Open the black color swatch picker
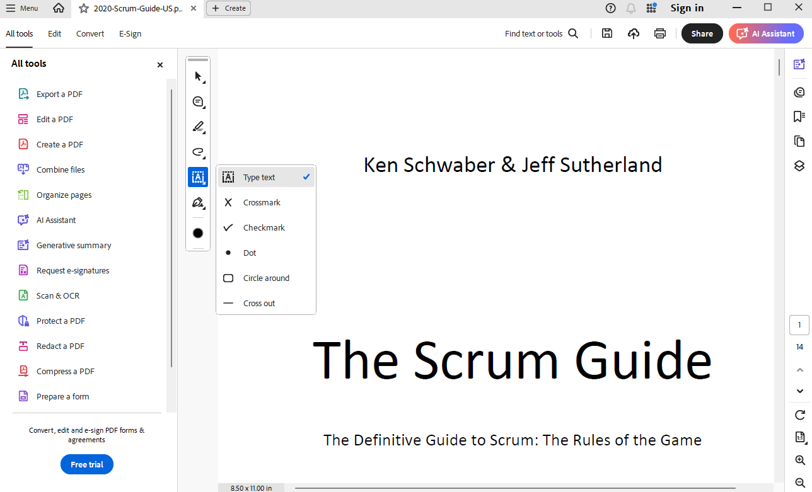Viewport: 812px width, 492px height. [198, 233]
